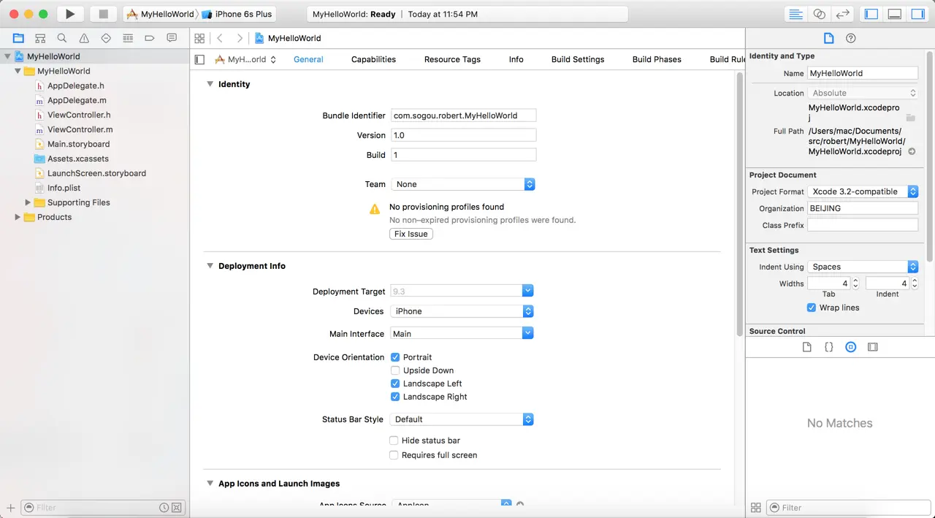935x518 pixels.
Task: Hide the utilities inspector pane
Action: 917,14
